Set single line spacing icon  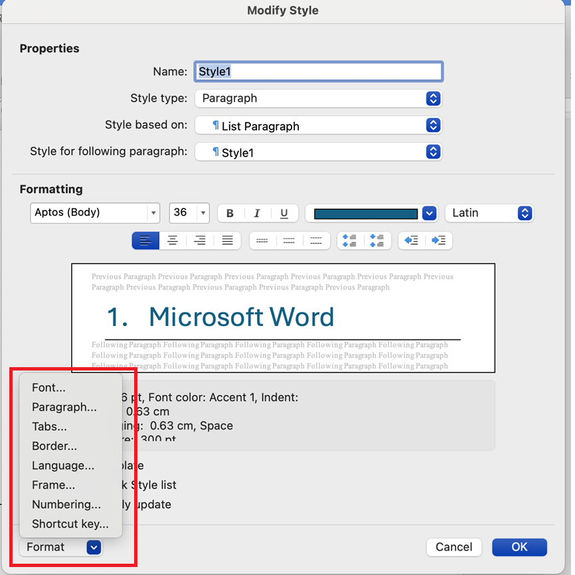tap(262, 240)
